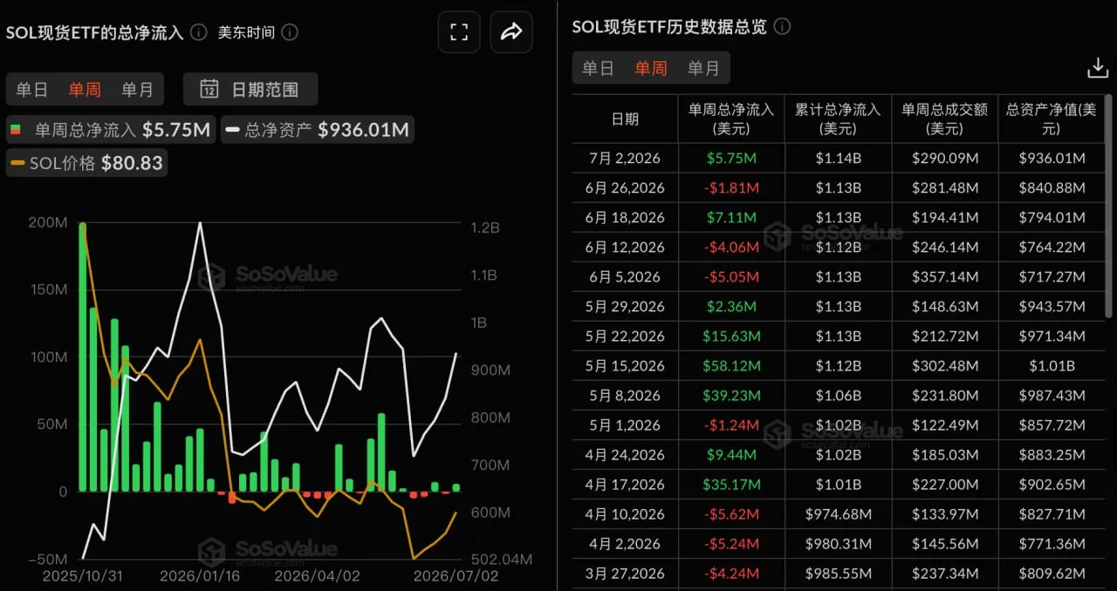Select the $7.11M net inflow cell
Viewport: 1117px width, 591px height.
(x=731, y=217)
